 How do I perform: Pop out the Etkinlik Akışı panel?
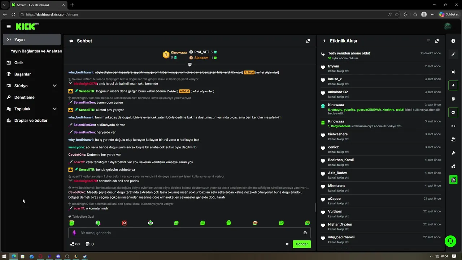(437, 41)
